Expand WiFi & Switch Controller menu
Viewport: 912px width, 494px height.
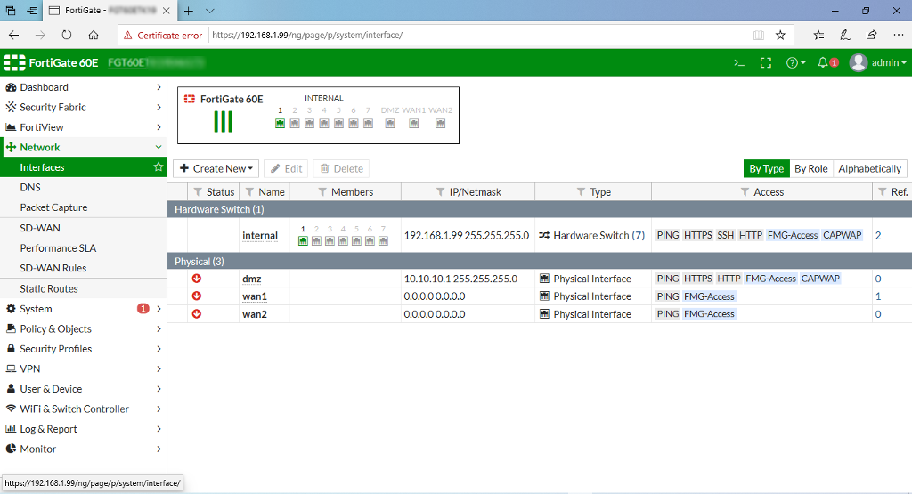[83, 409]
